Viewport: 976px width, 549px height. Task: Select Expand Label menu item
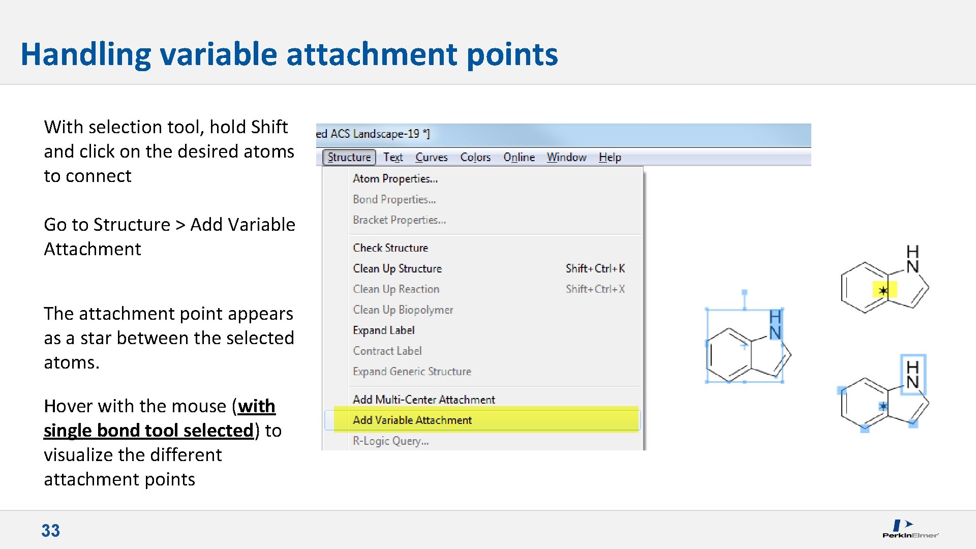pos(383,330)
